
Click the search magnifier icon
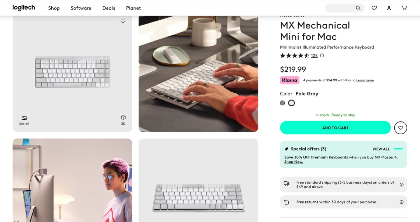click(x=358, y=8)
